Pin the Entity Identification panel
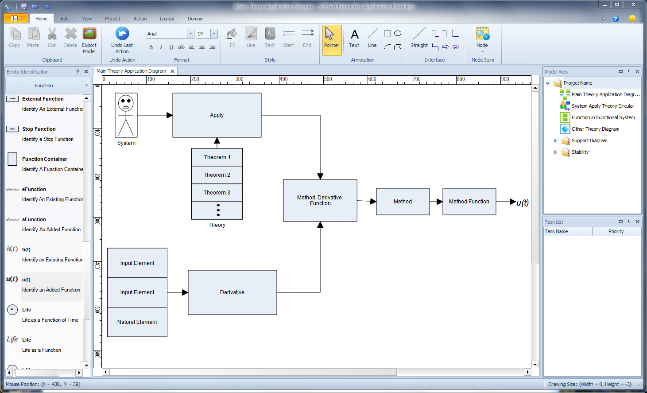Screen dimensions: 647x393 click(x=78, y=71)
